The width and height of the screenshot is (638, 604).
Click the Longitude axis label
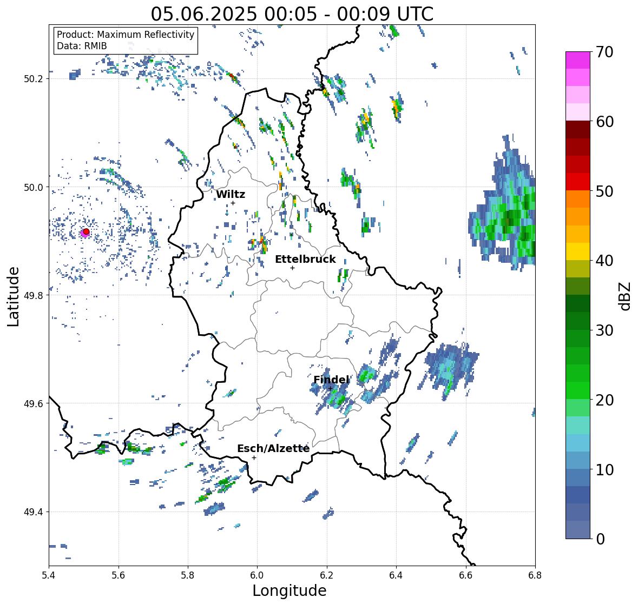tap(290, 590)
